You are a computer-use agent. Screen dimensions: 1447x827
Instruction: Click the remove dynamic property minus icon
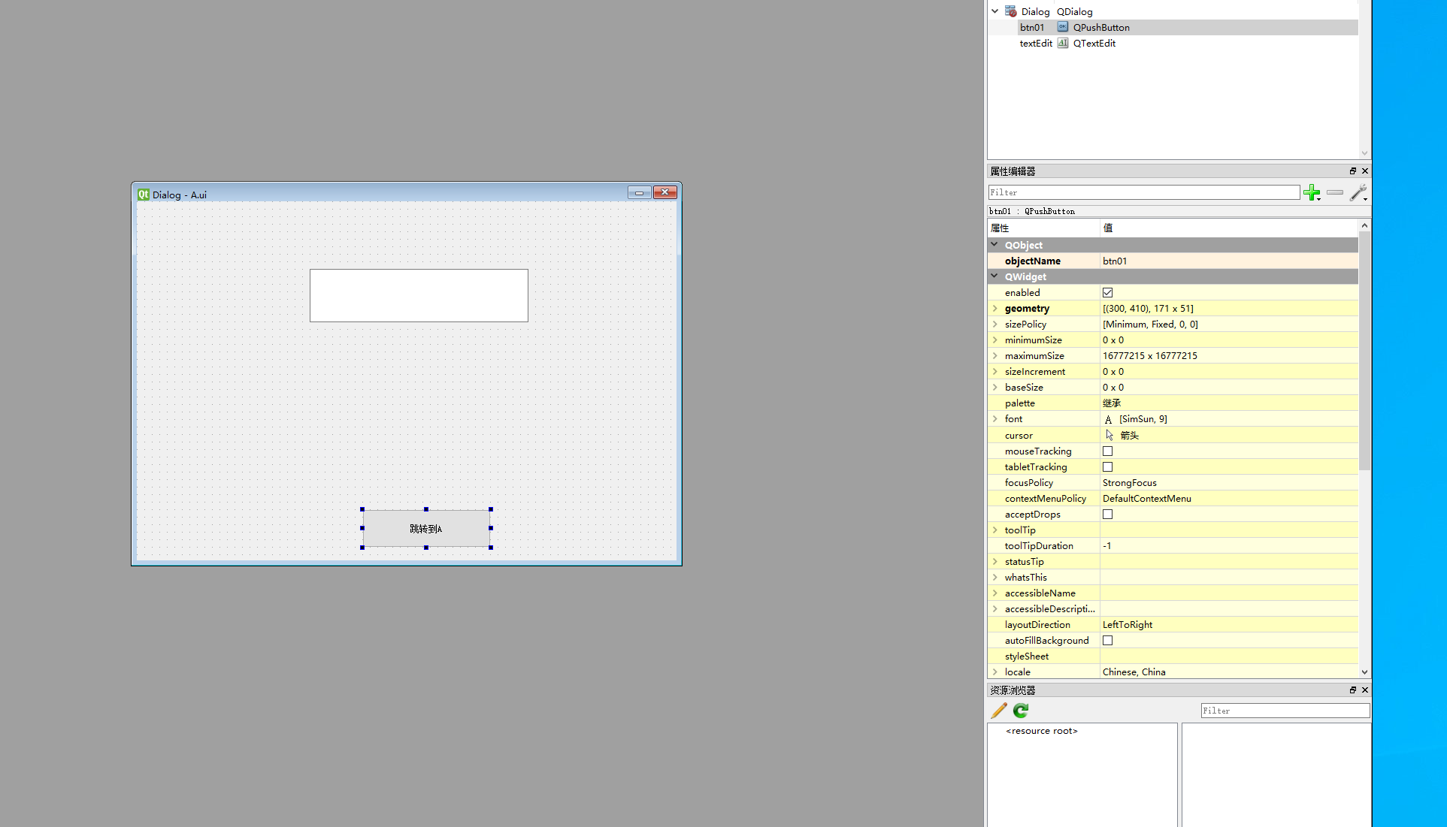tap(1335, 193)
